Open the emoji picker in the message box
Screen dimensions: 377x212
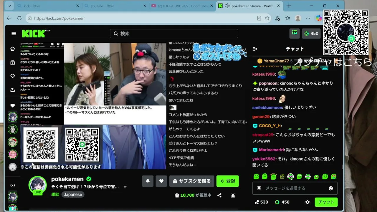click(331, 188)
